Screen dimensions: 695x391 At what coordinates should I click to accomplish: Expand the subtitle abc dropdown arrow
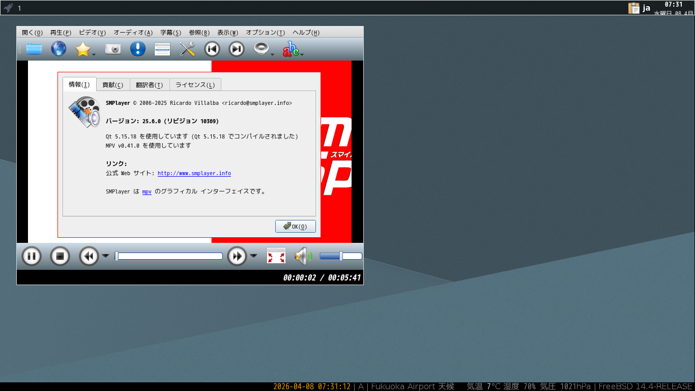point(302,54)
